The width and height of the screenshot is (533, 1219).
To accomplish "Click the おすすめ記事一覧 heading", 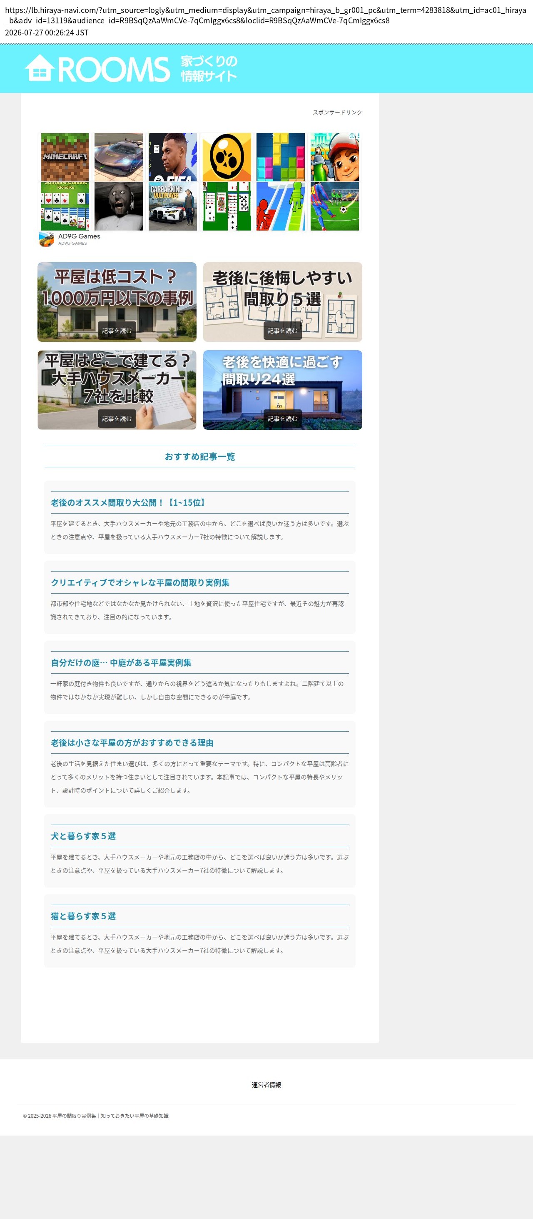I will coord(200,456).
